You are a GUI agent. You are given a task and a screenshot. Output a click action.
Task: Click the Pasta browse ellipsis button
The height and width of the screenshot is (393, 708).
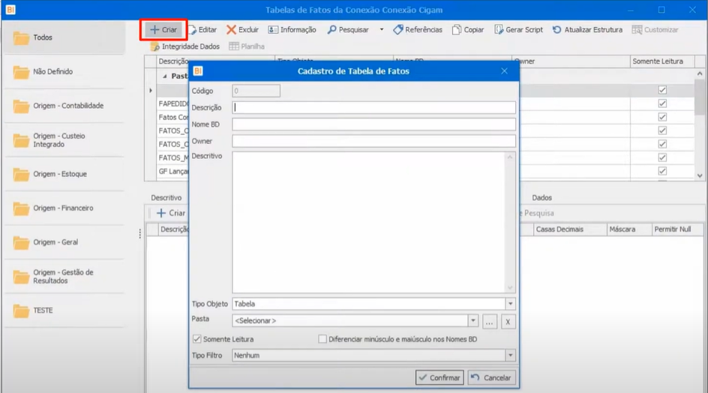tap(490, 322)
